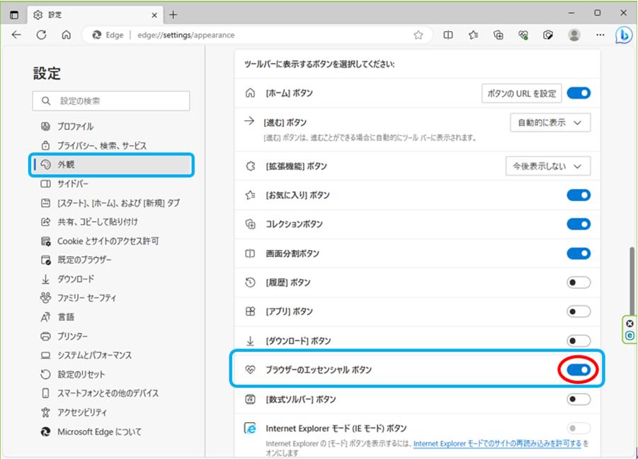
Task: Open the shield icon next to profile
Action: 548,35
